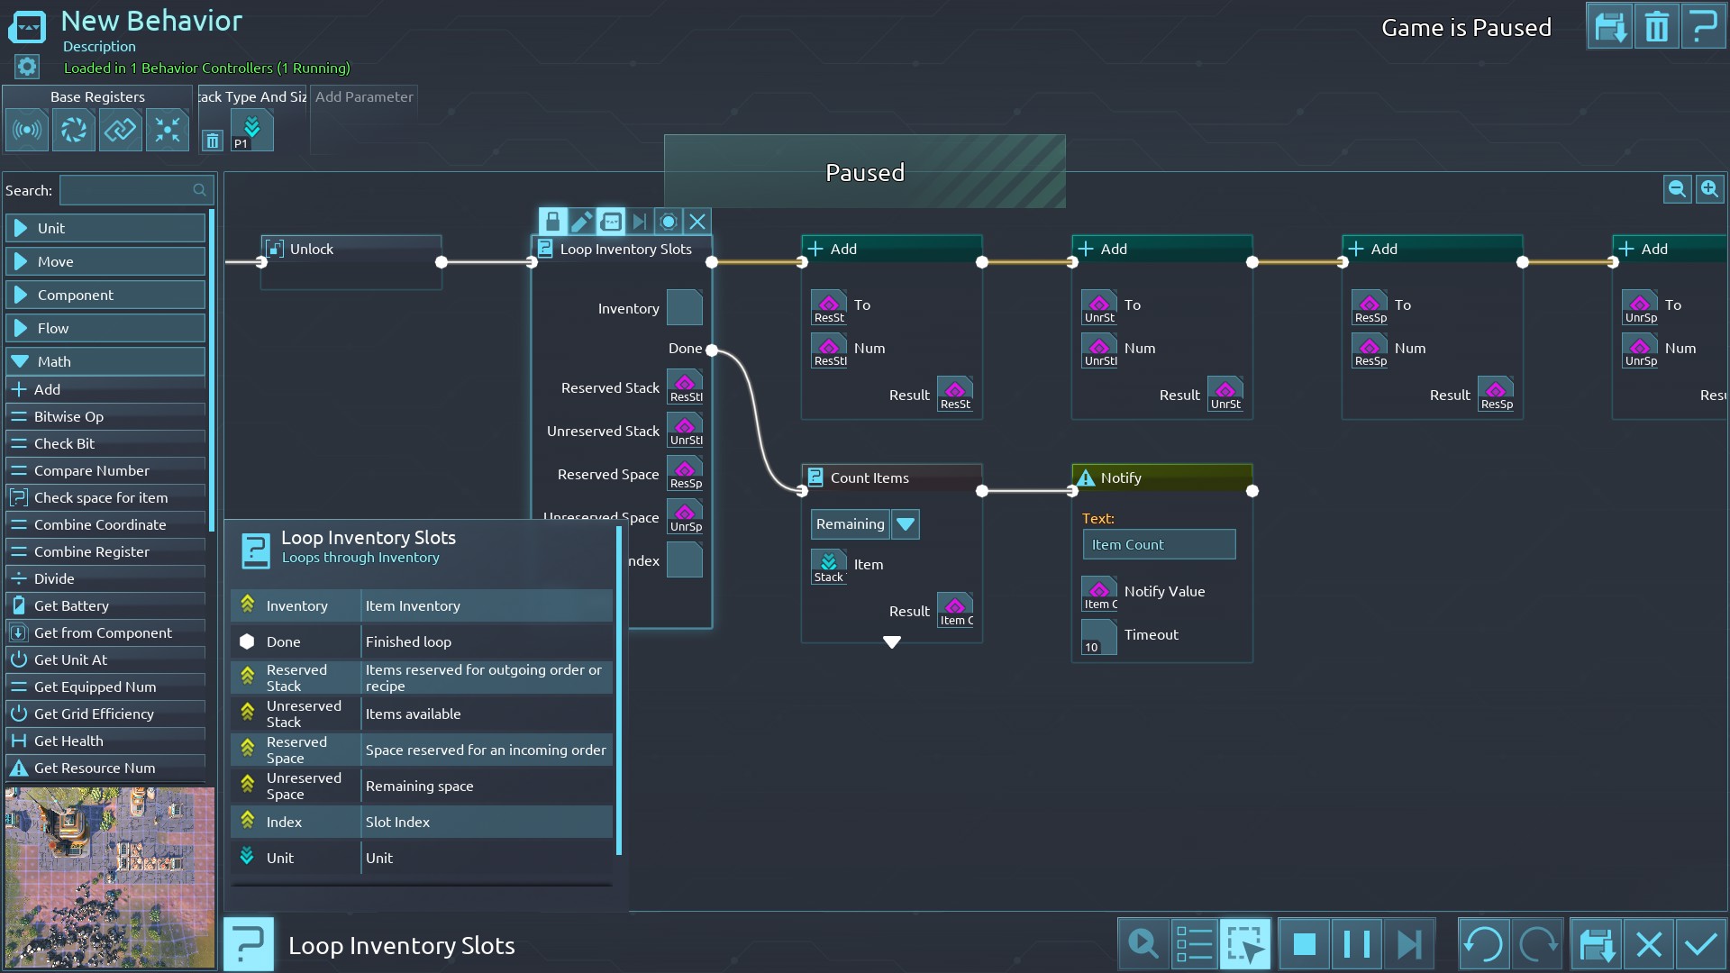
Task: Toggle the box selection mode button
Action: tap(1245, 944)
